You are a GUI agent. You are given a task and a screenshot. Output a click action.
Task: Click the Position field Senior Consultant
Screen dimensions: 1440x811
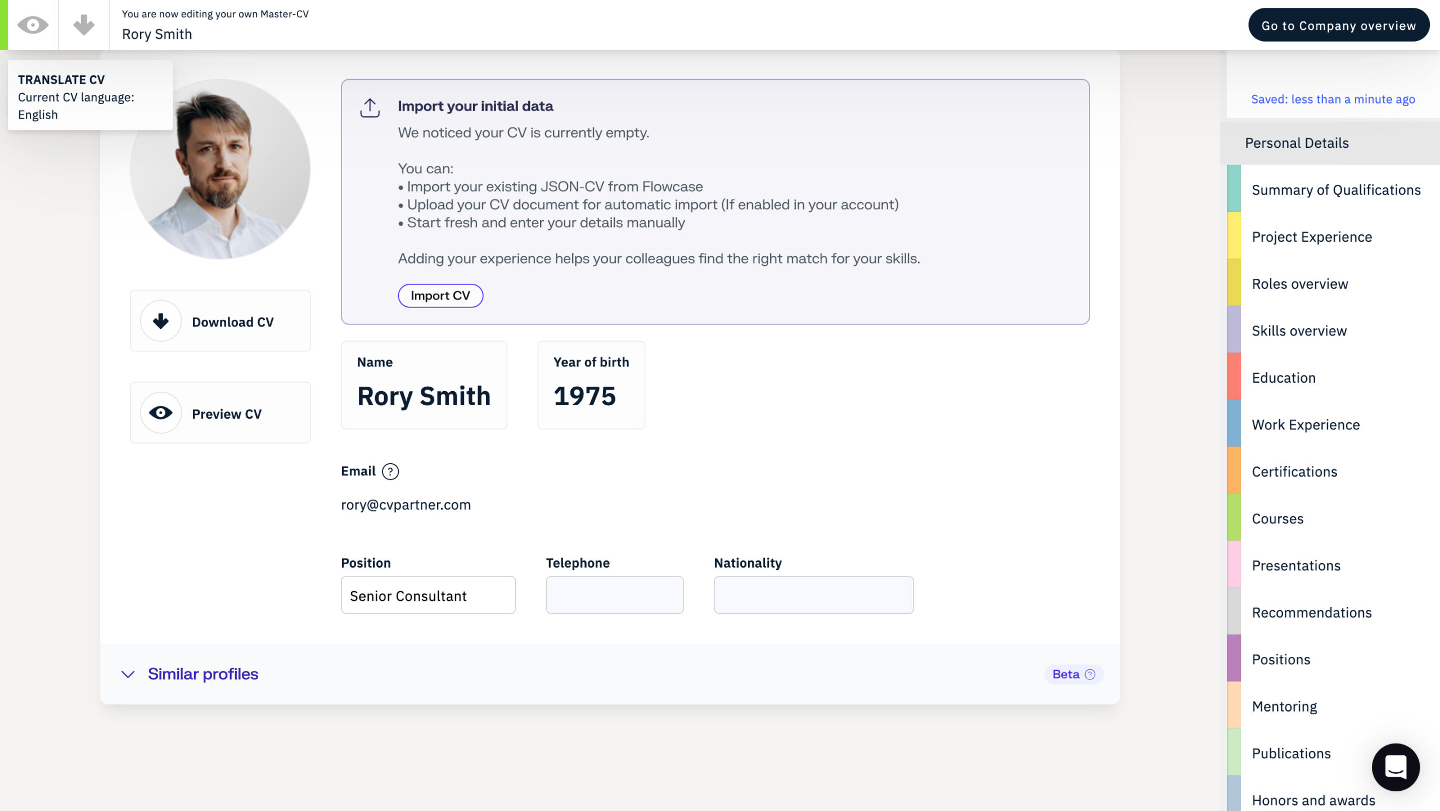[428, 595]
